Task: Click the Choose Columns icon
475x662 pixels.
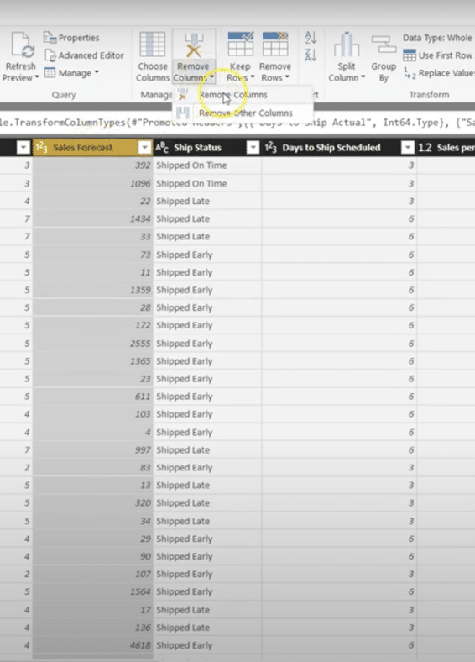Action: (152, 45)
